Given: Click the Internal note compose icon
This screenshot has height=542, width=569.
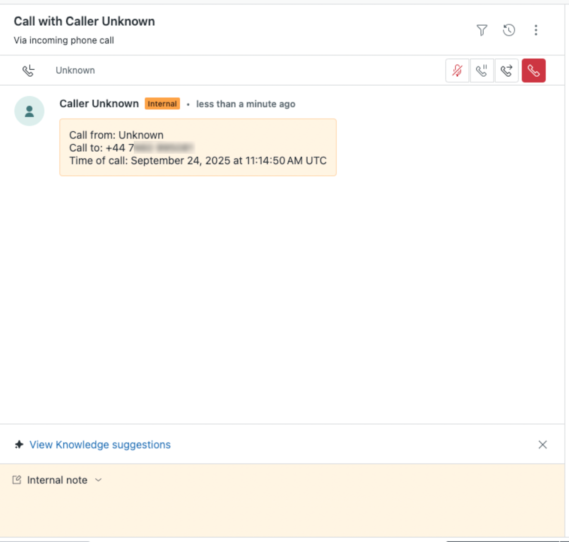Looking at the screenshot, I should click(17, 480).
